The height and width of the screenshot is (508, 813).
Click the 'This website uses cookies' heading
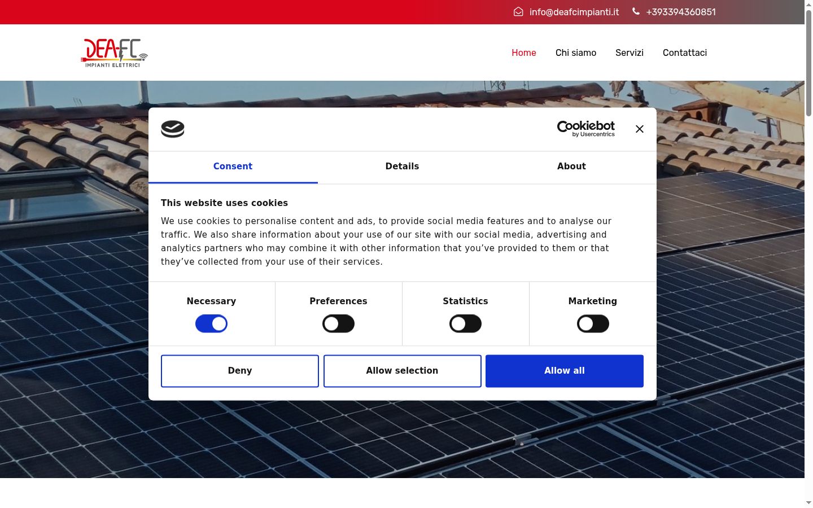pos(224,203)
